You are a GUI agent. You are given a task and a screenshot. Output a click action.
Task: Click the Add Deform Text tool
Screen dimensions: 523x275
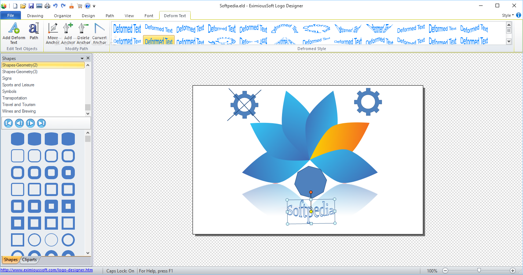point(14,33)
